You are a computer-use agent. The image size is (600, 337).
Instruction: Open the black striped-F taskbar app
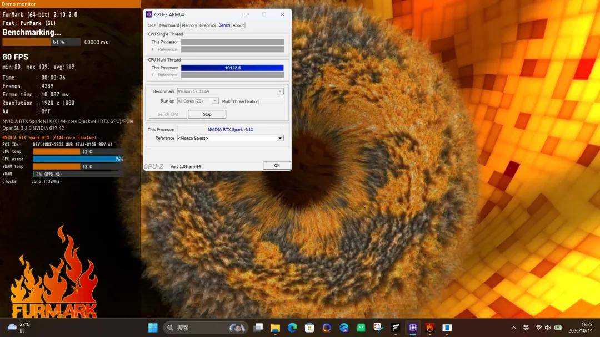396,328
